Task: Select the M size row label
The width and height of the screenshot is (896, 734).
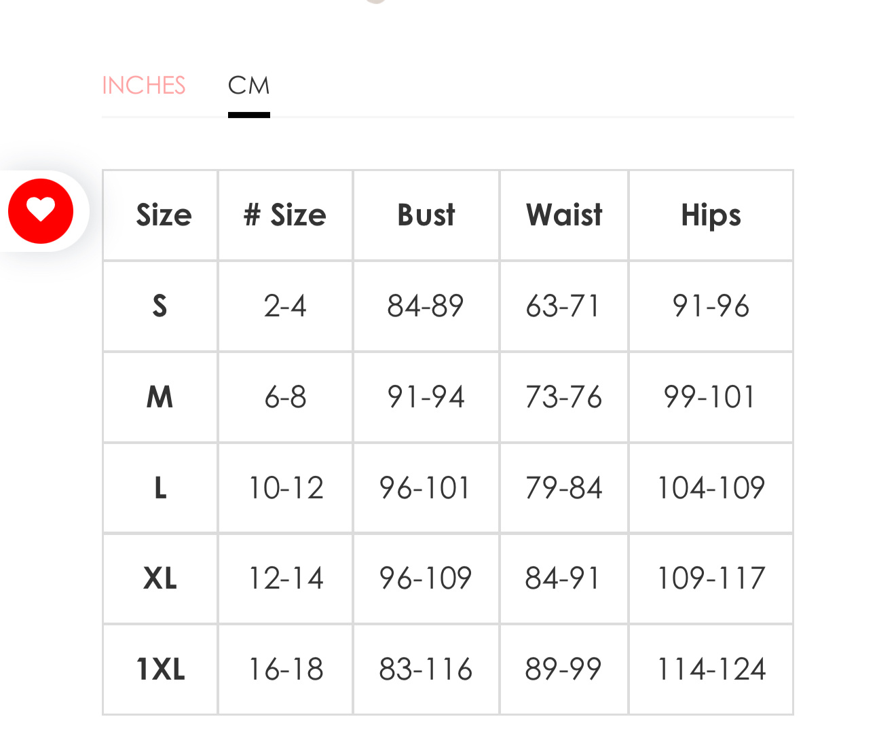Action: tap(160, 397)
